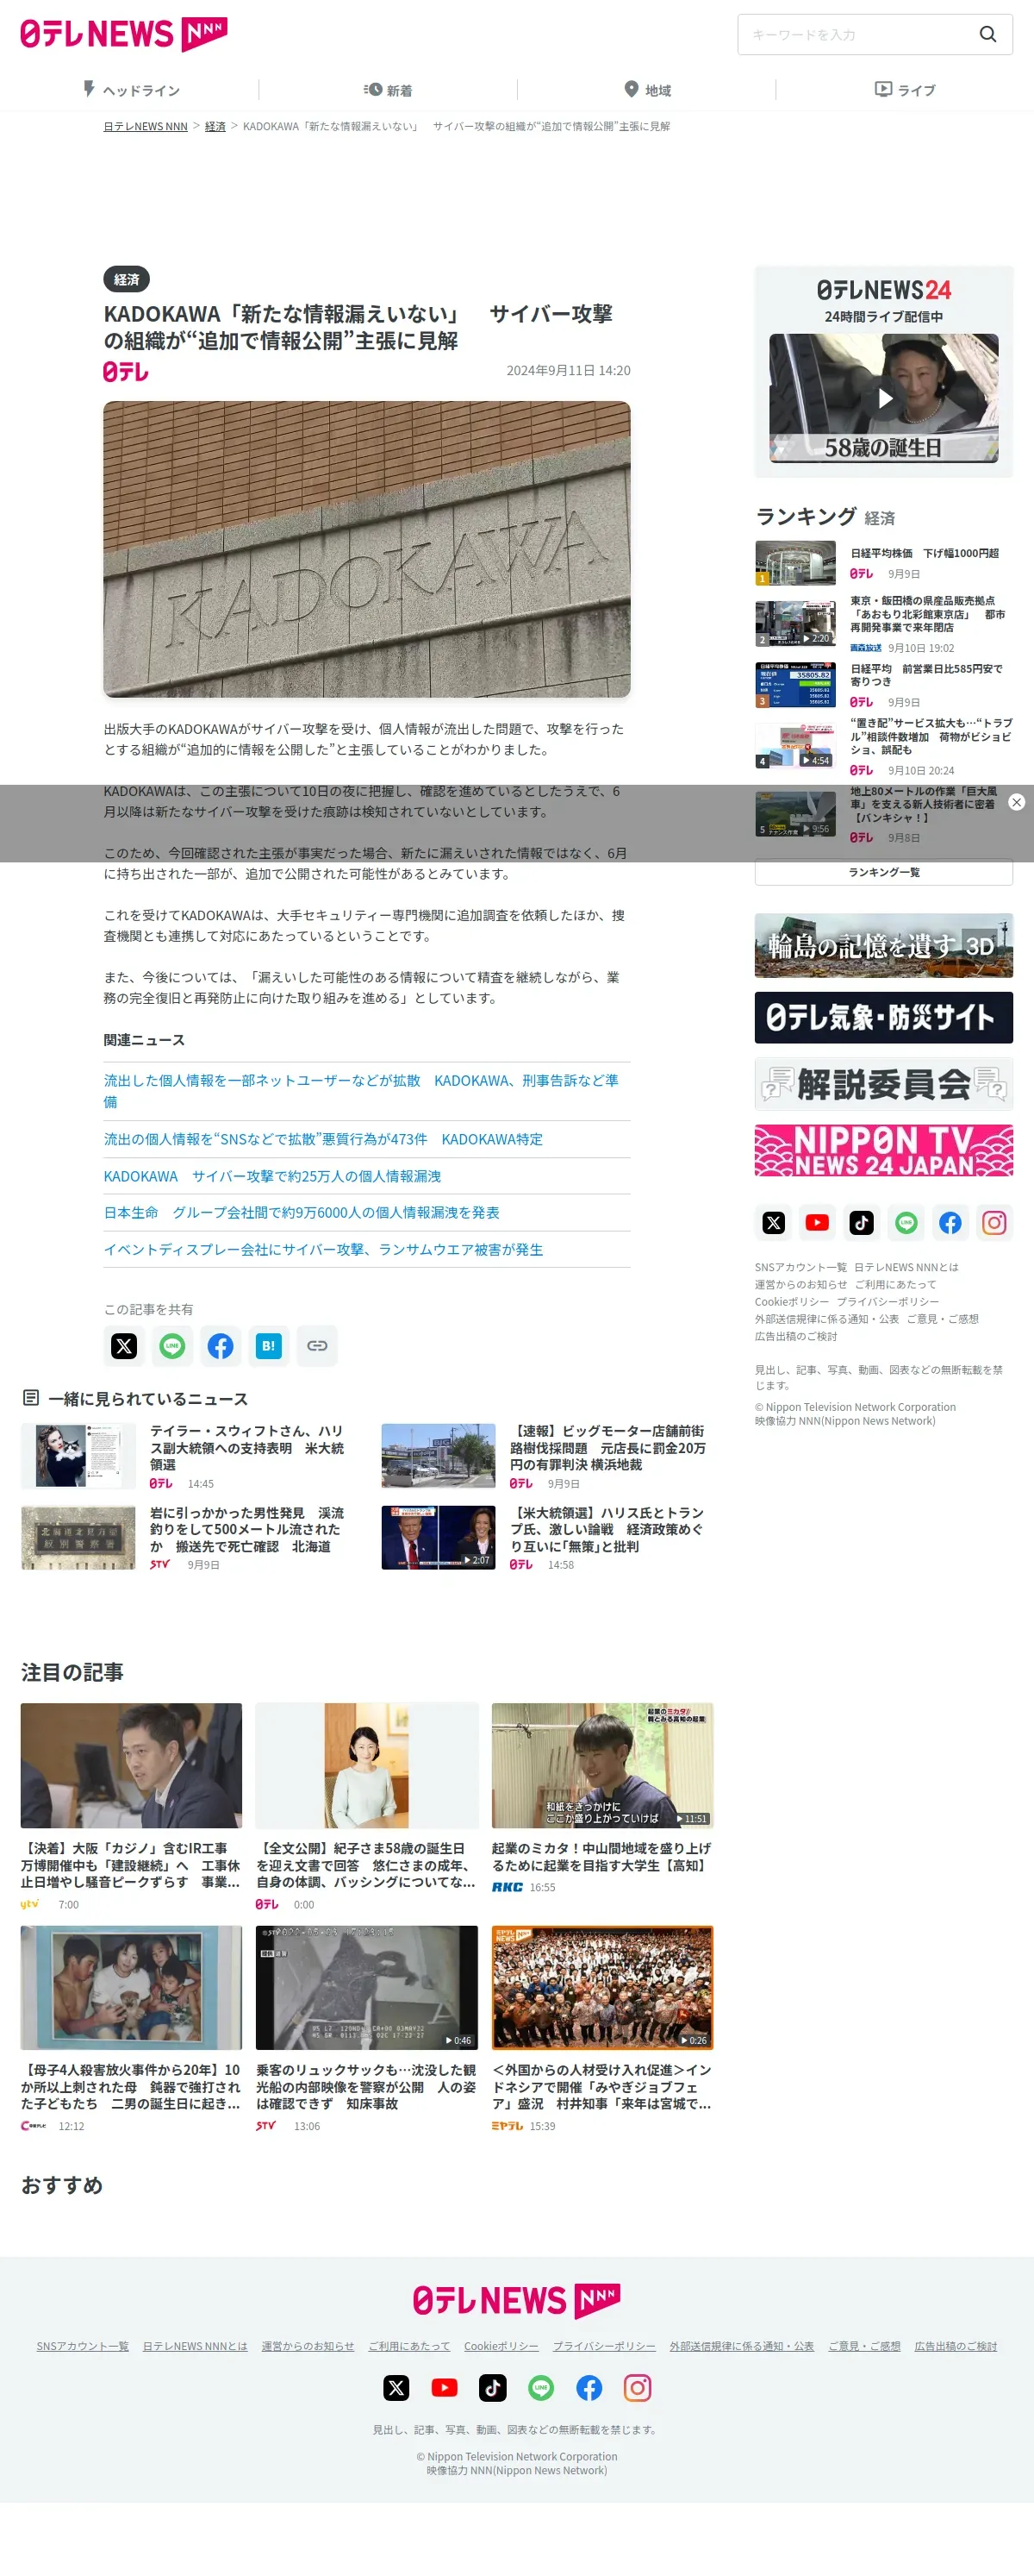Viewport: 1034px width, 2576px height.
Task: Open みやぎジョブフェア article
Action: [602, 2028]
